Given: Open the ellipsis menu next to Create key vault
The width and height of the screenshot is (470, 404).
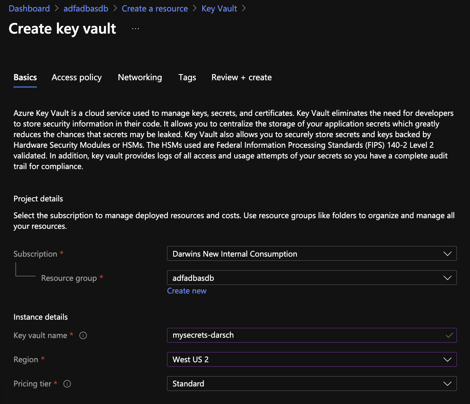Looking at the screenshot, I should coord(136,29).
